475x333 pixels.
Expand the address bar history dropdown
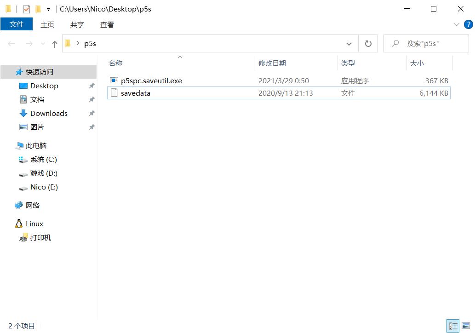coord(349,44)
